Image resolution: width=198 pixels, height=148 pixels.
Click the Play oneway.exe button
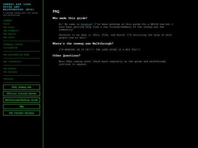pos(22,87)
